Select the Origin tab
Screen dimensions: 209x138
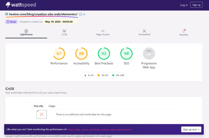[x=52, y=106]
